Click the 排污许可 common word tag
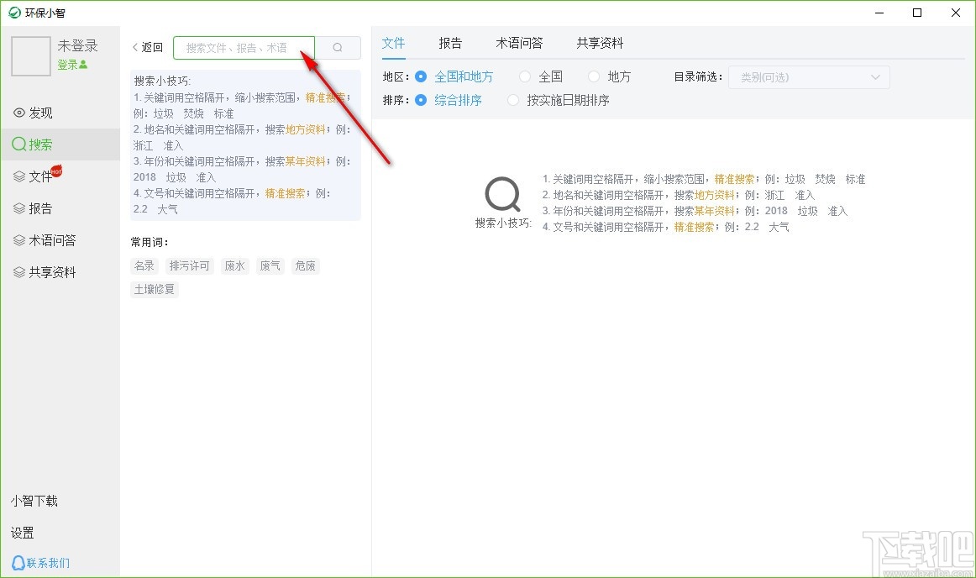This screenshot has height=578, width=976. pos(189,265)
